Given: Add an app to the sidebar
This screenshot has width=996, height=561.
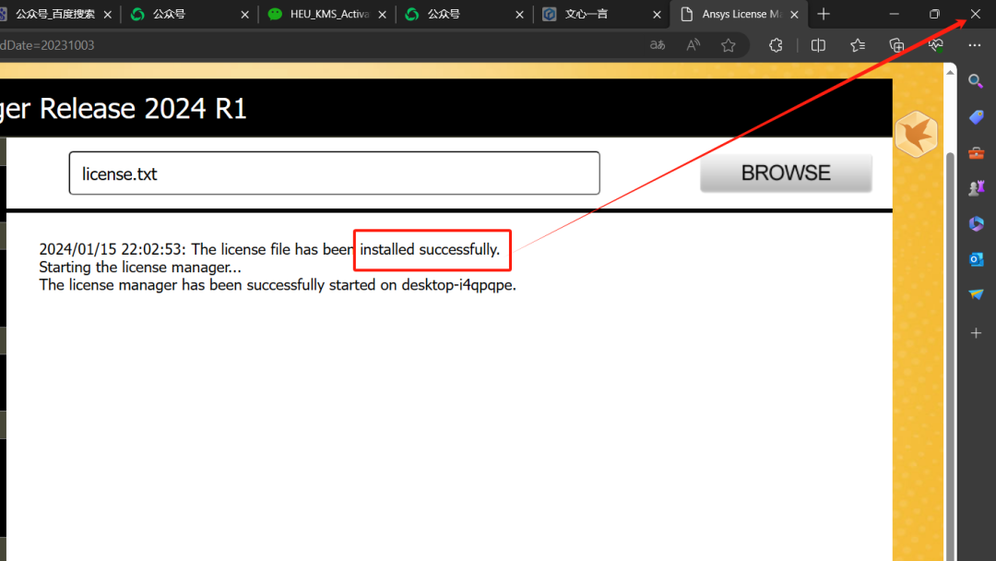Looking at the screenshot, I should [976, 333].
